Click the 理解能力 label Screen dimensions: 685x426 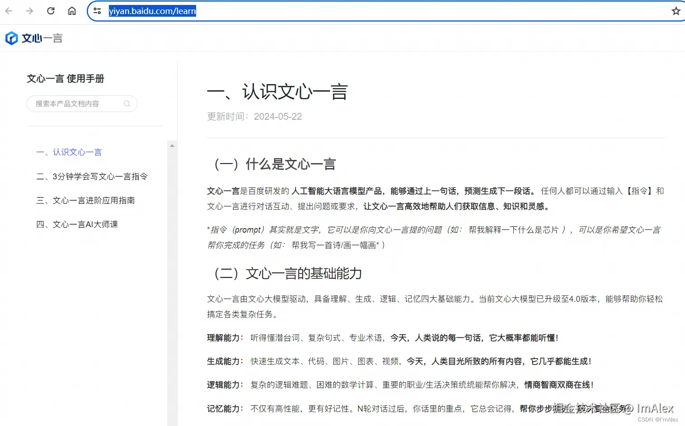click(225, 338)
